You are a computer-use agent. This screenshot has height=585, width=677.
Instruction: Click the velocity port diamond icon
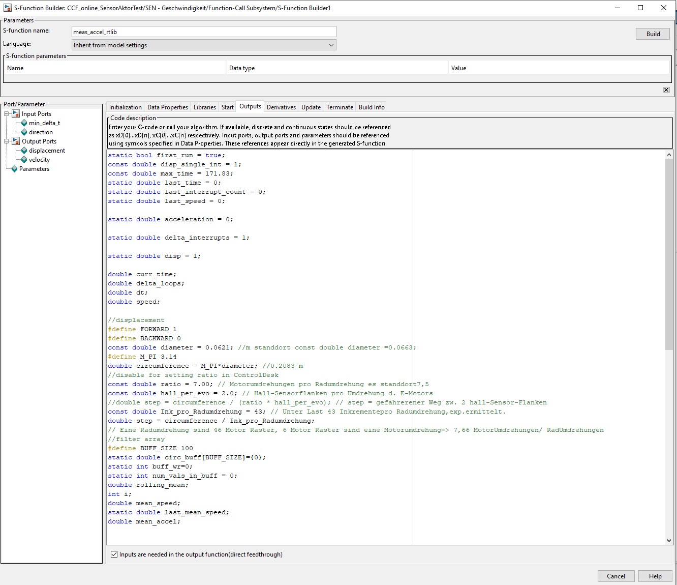(24, 160)
